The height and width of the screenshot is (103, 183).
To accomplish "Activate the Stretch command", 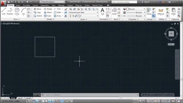I will click(x=38, y=16).
